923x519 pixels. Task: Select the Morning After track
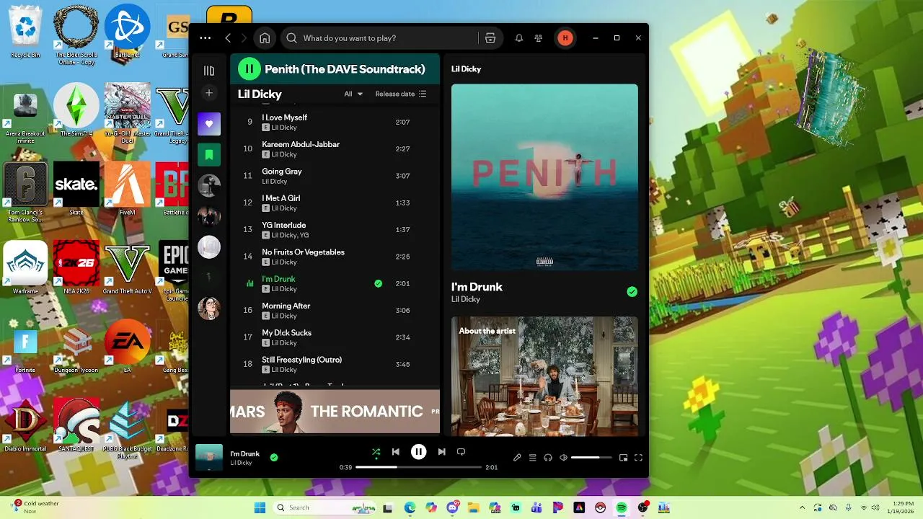[x=335, y=310]
